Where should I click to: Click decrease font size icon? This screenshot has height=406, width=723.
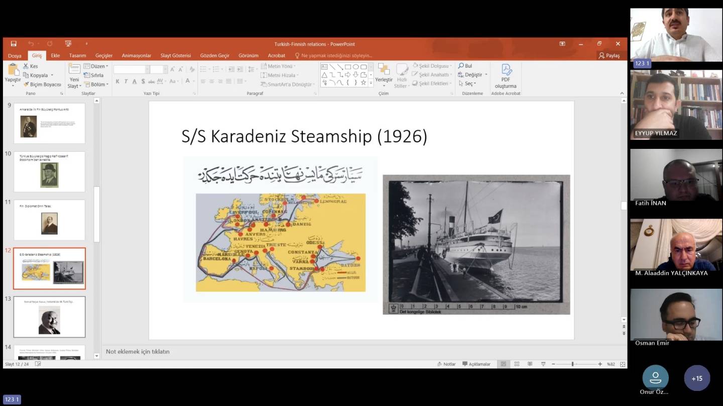181,69
